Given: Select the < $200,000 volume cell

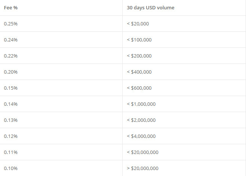Looking at the screenshot, I should (184, 56).
